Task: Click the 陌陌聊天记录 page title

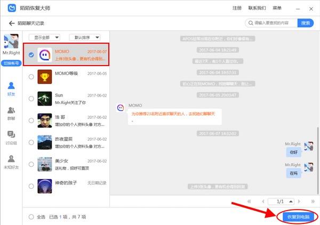Action: coord(31,23)
